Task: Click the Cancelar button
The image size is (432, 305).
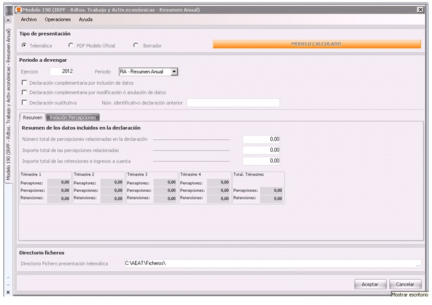Action: coord(405,284)
